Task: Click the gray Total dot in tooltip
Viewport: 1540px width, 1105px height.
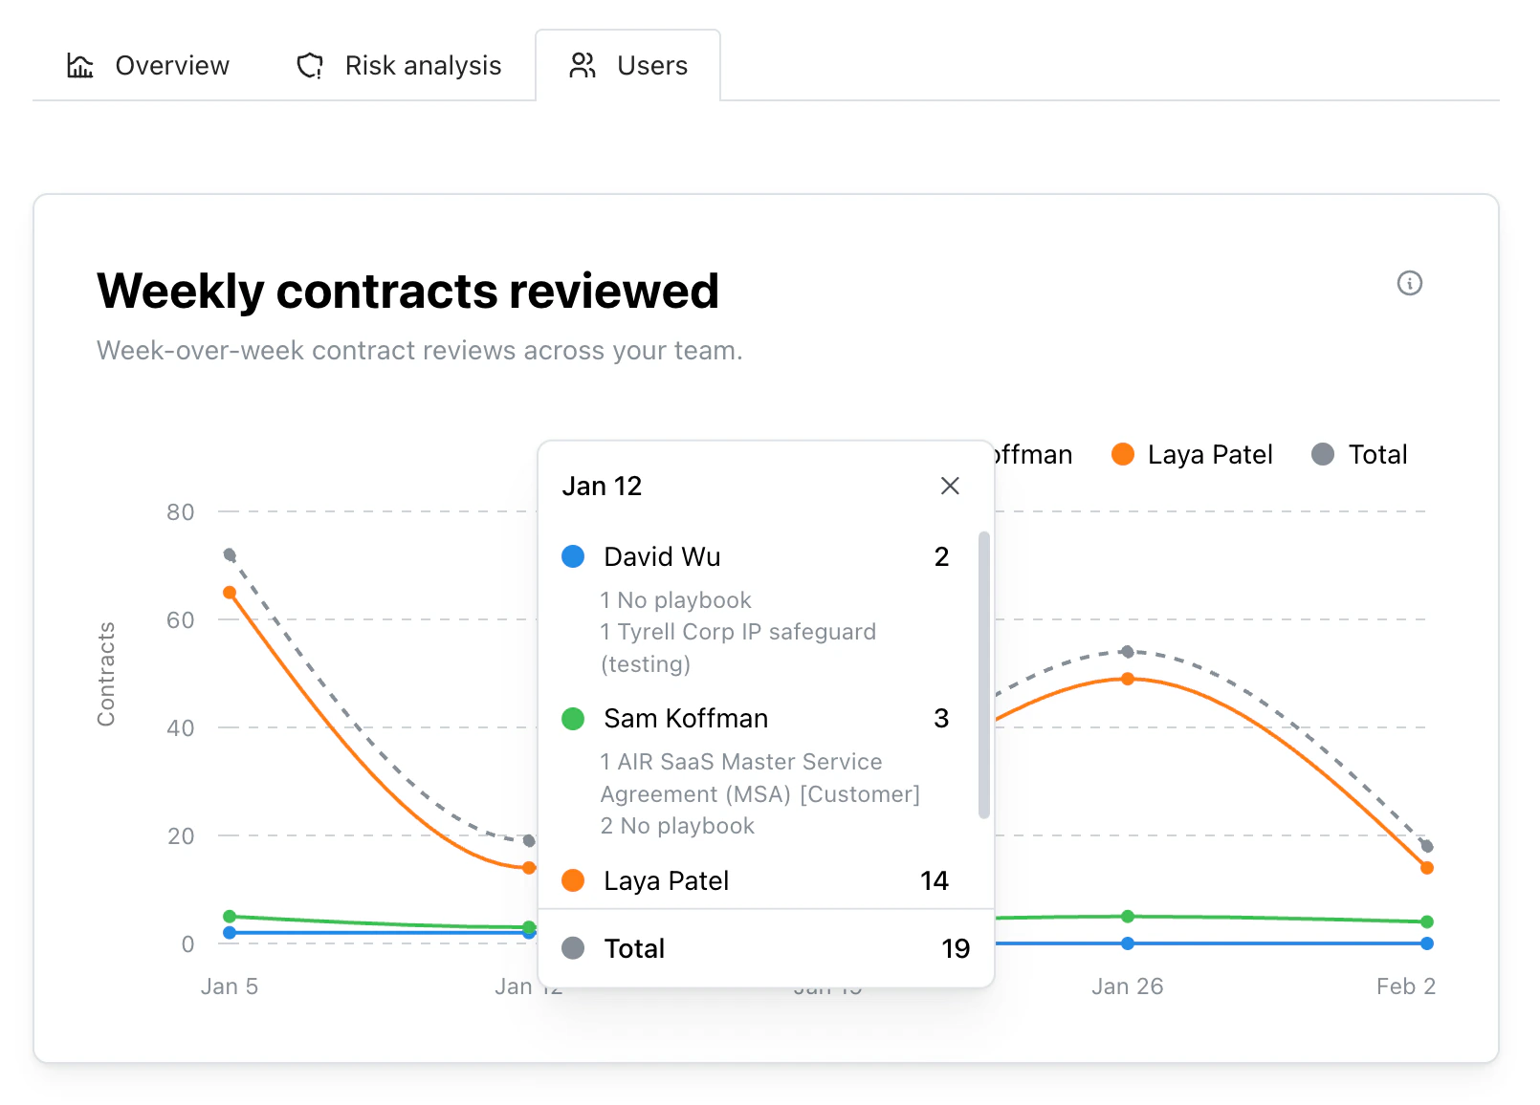Action: click(x=572, y=947)
